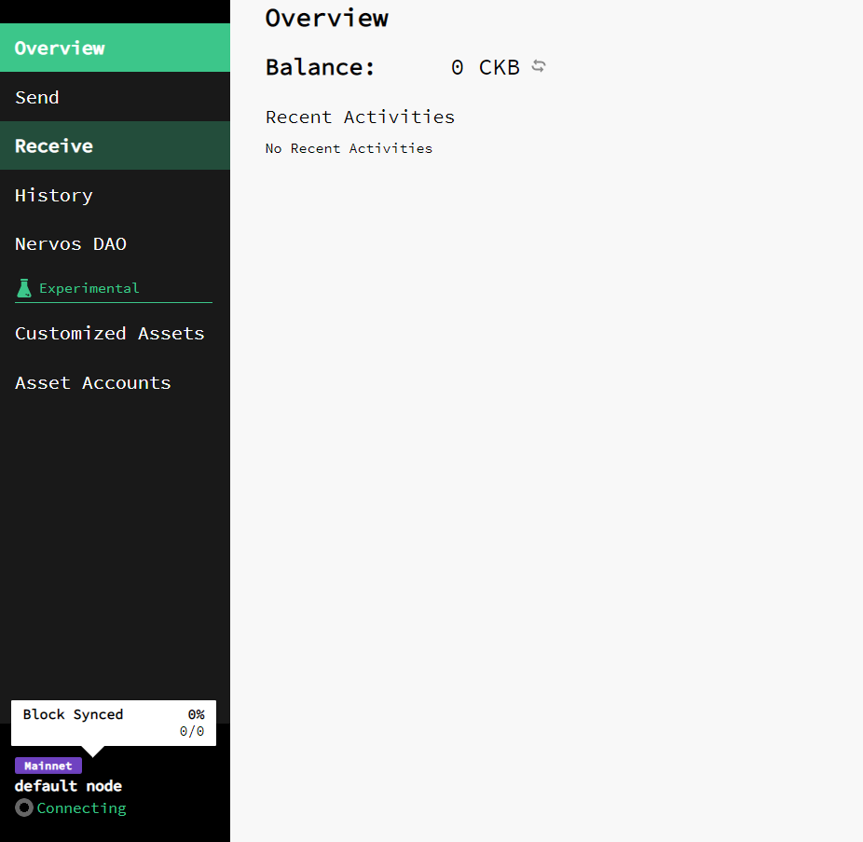Click the 0/0 block count
Screen dimensions: 863x842
(192, 731)
